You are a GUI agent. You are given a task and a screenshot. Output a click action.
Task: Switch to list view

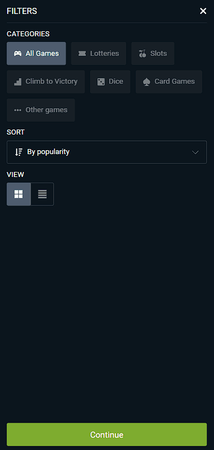click(42, 194)
